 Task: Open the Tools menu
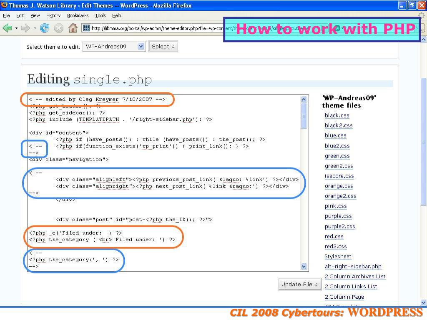pyautogui.click(x=100, y=15)
